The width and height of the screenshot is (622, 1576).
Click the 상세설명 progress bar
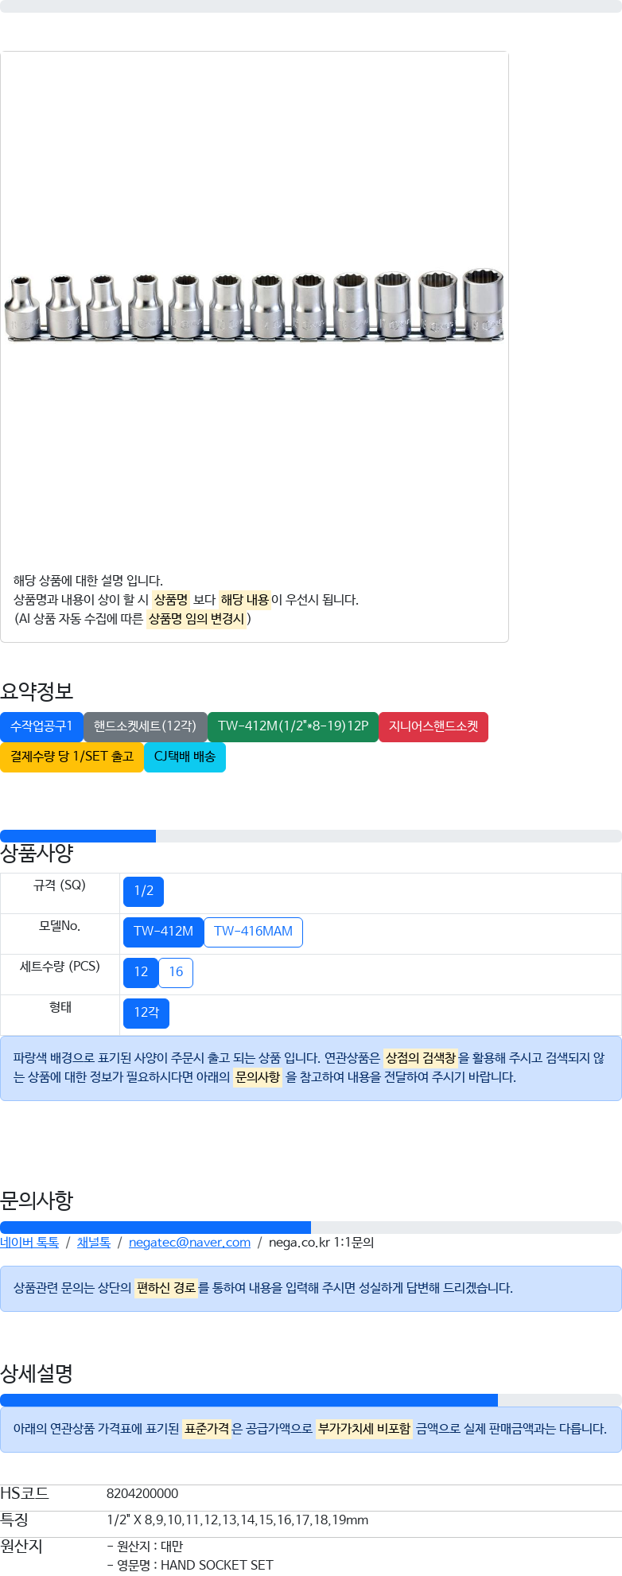311,1400
